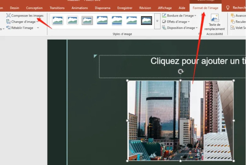246x165 pixels.
Task: Open the Transitions tab
Action: click(57, 8)
